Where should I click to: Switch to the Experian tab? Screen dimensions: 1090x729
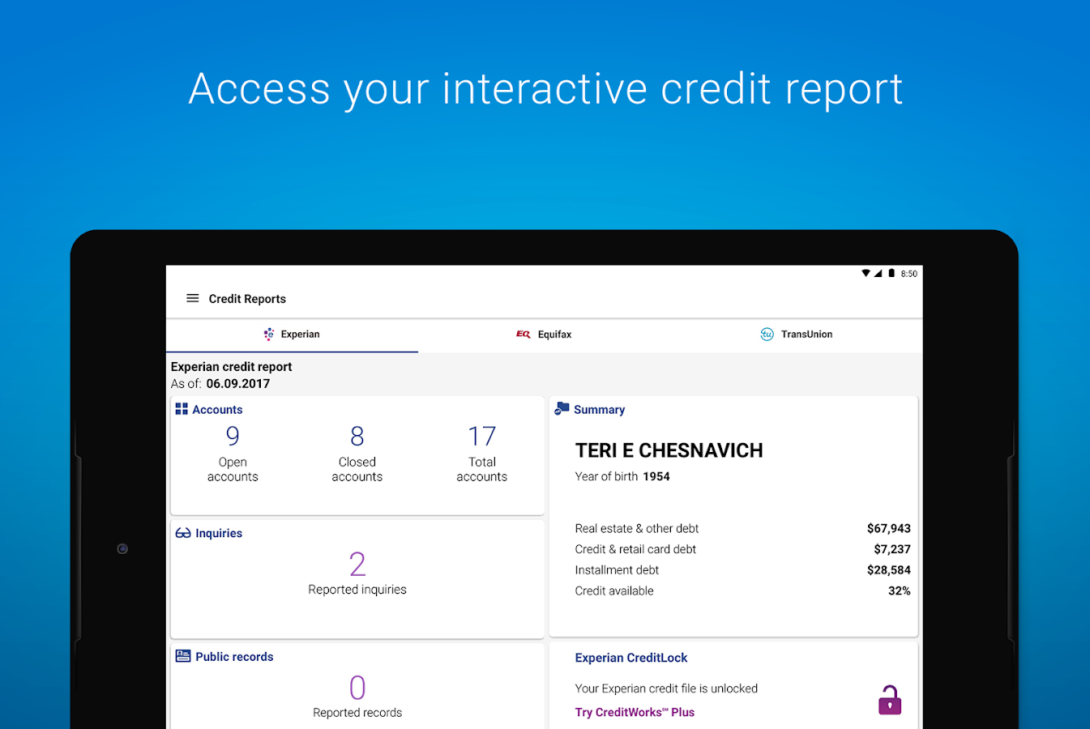tap(292, 335)
